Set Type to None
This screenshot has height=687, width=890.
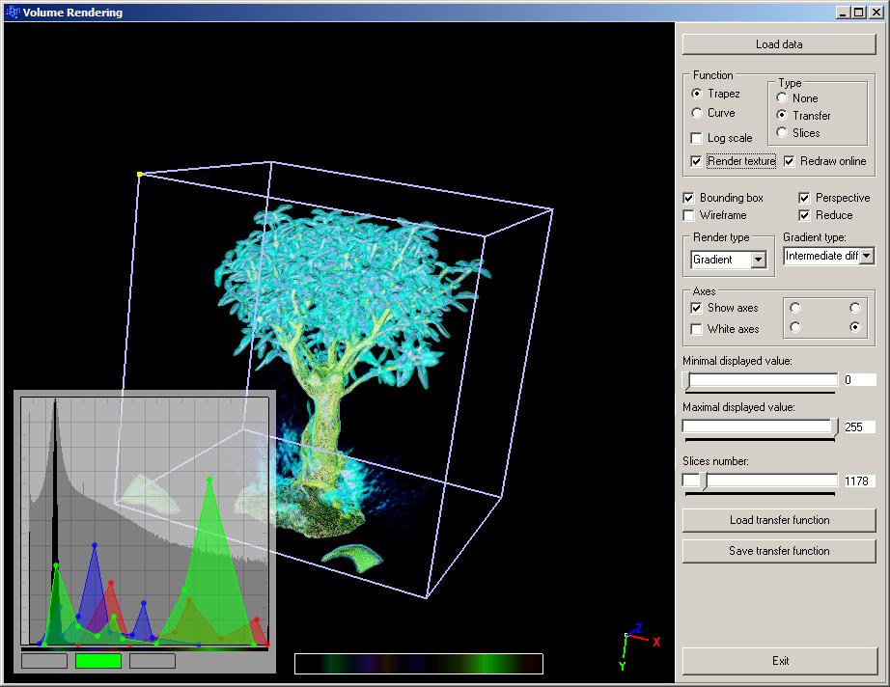(782, 97)
